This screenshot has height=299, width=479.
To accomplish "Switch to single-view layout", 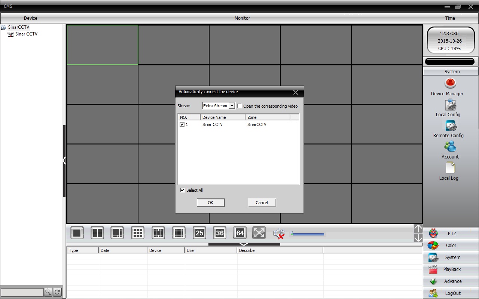I will 77,233.
